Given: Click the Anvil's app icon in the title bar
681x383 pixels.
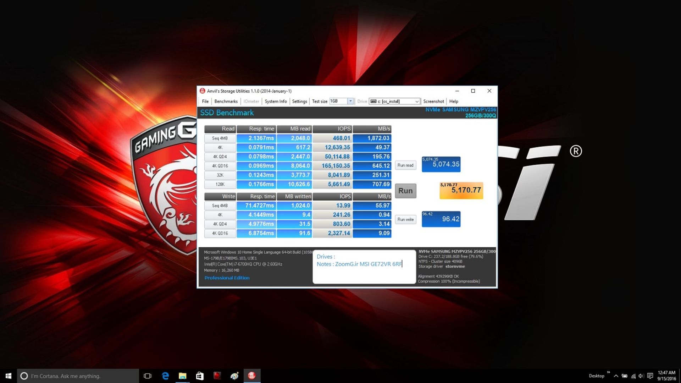Looking at the screenshot, I should (202, 91).
